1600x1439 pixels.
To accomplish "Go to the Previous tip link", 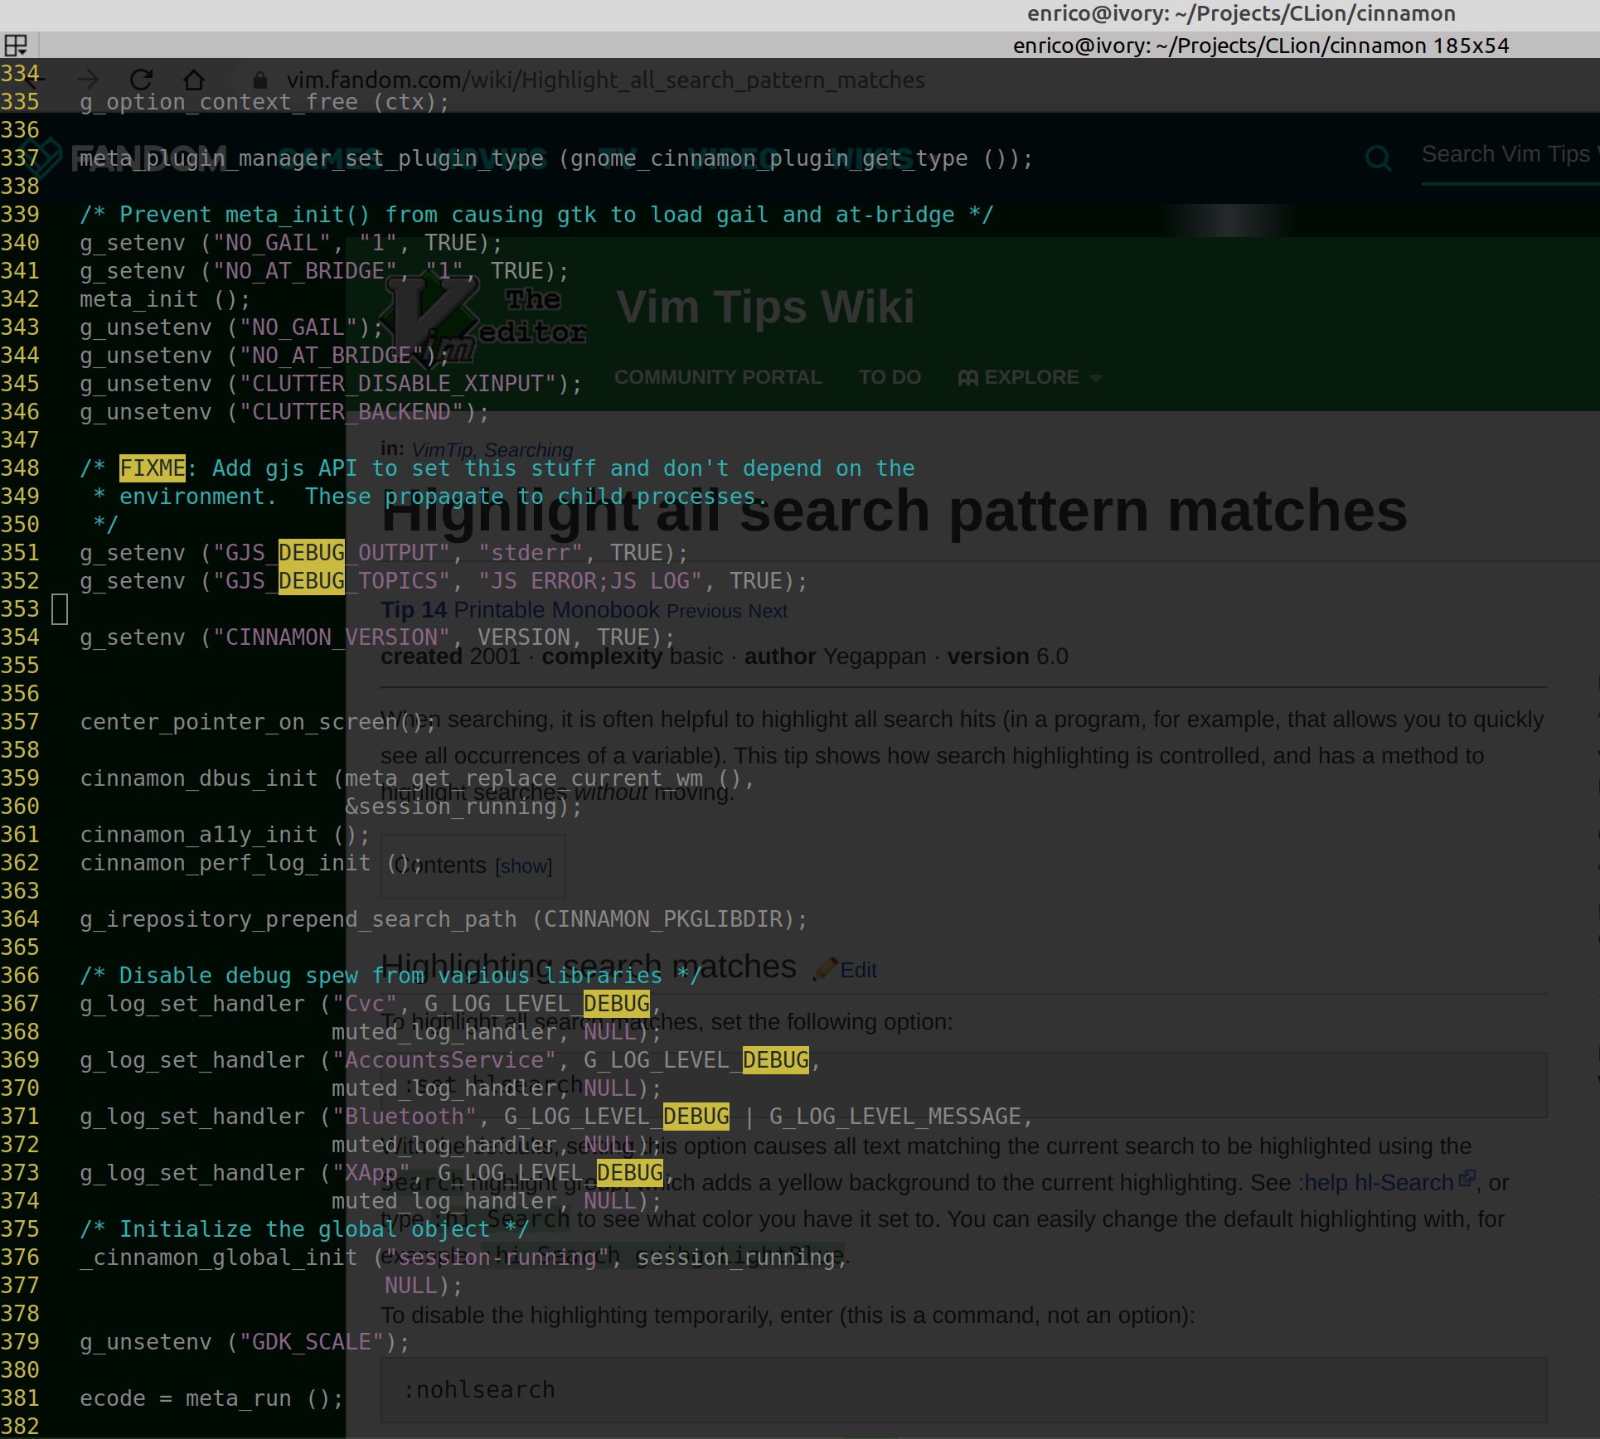I will 704,611.
